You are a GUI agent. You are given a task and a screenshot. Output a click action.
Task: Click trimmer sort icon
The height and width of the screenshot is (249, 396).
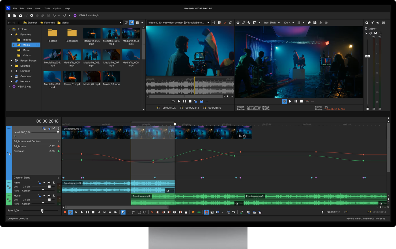[214, 23]
